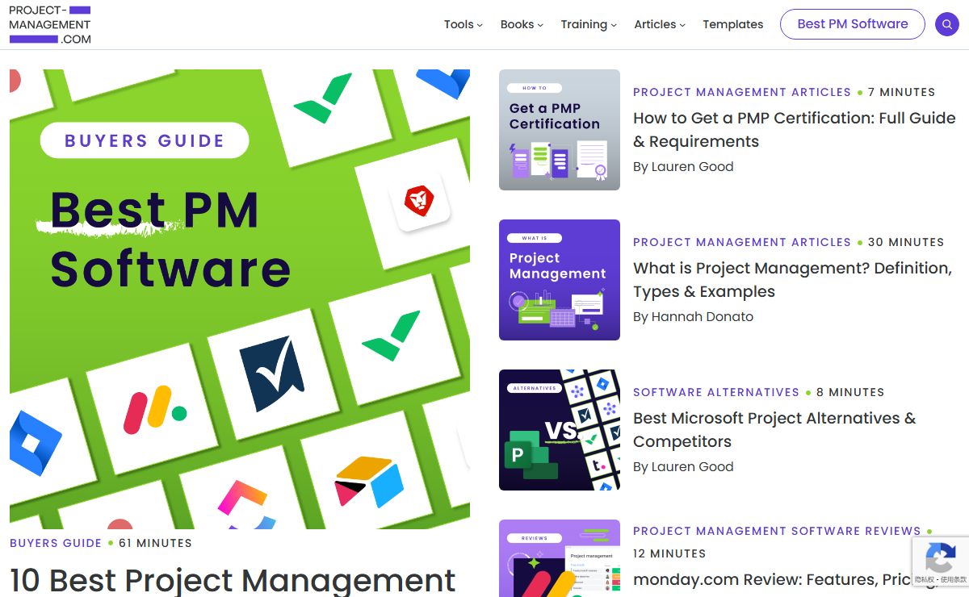
Task: Click the 12 MINUTES reading time
Action: 669,553
